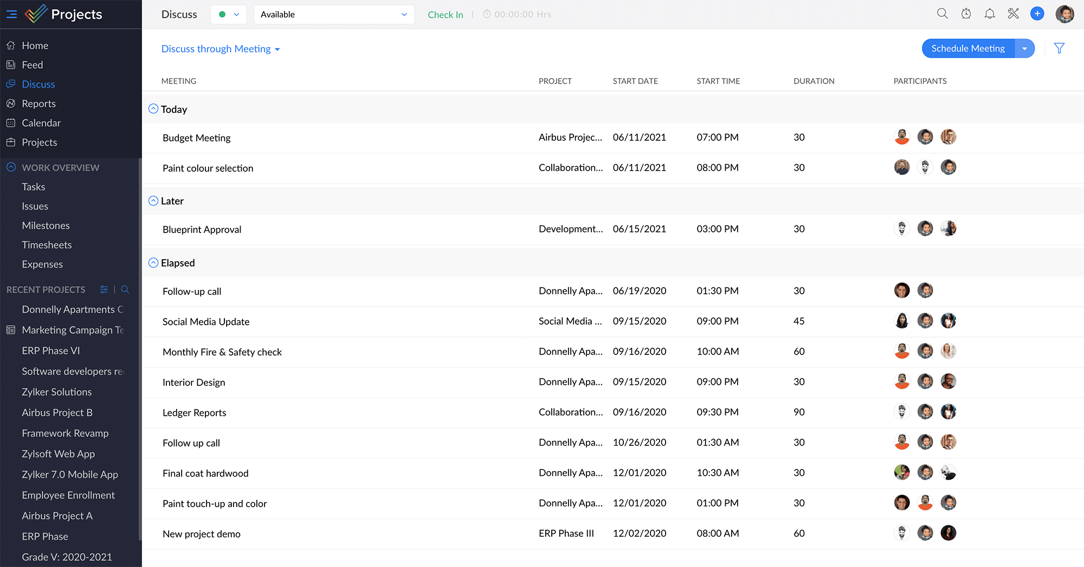
Task: Expand Schedule Meeting dropdown arrow
Action: click(1024, 48)
